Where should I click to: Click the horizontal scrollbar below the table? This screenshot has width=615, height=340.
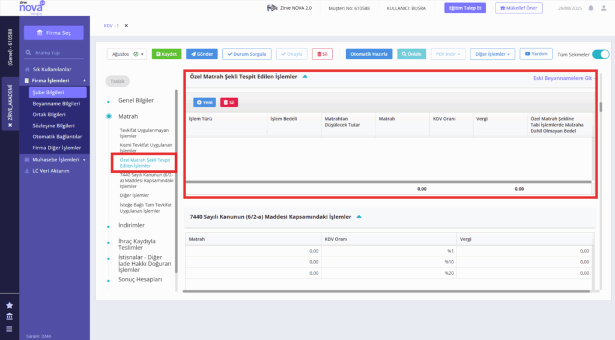click(x=389, y=182)
